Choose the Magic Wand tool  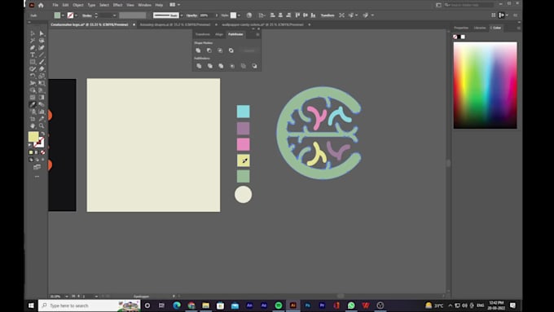pos(33,40)
